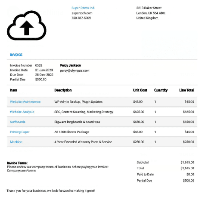Click the due date 28-Dec-2022
Image resolution: width=202 pixels, height=202 pixels.
coord(44,75)
